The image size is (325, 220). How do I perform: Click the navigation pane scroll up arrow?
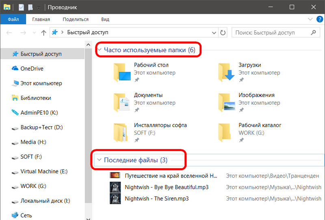(x=88, y=45)
